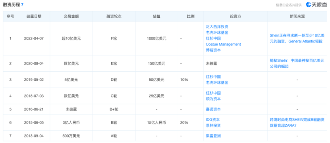Click the 融资轮次 column header
330x143 pixels.
click(x=114, y=16)
